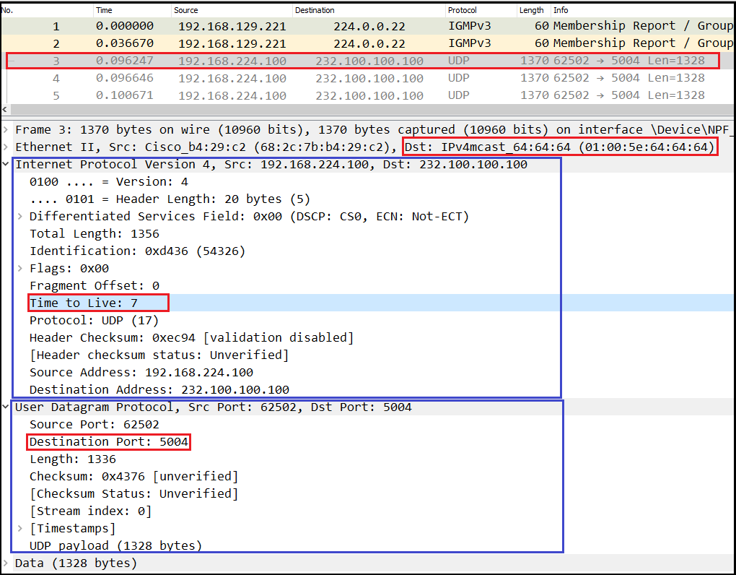Expand the Flags: 0x00 row
This screenshot has width=736, height=575.
(x=21, y=269)
